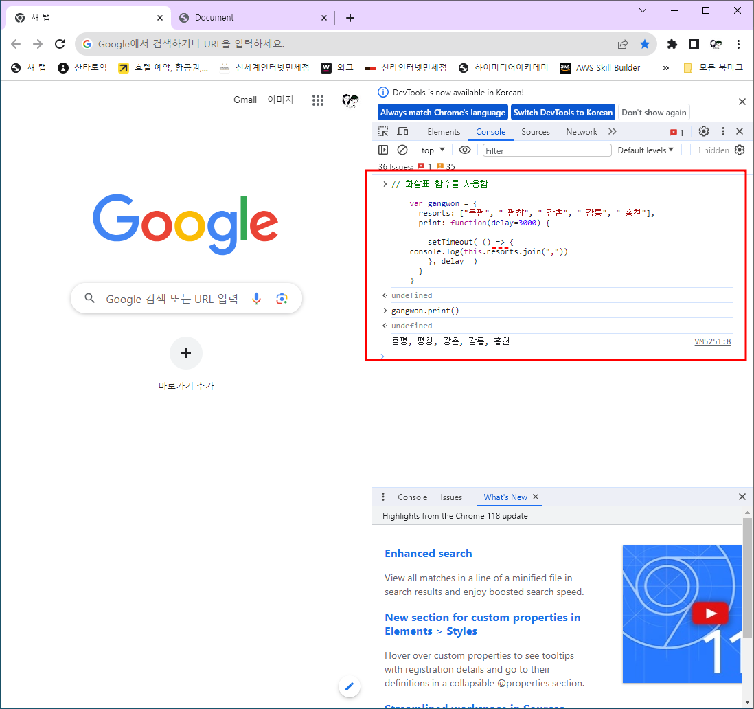
Task: Dismiss the language infobar
Action: [742, 102]
